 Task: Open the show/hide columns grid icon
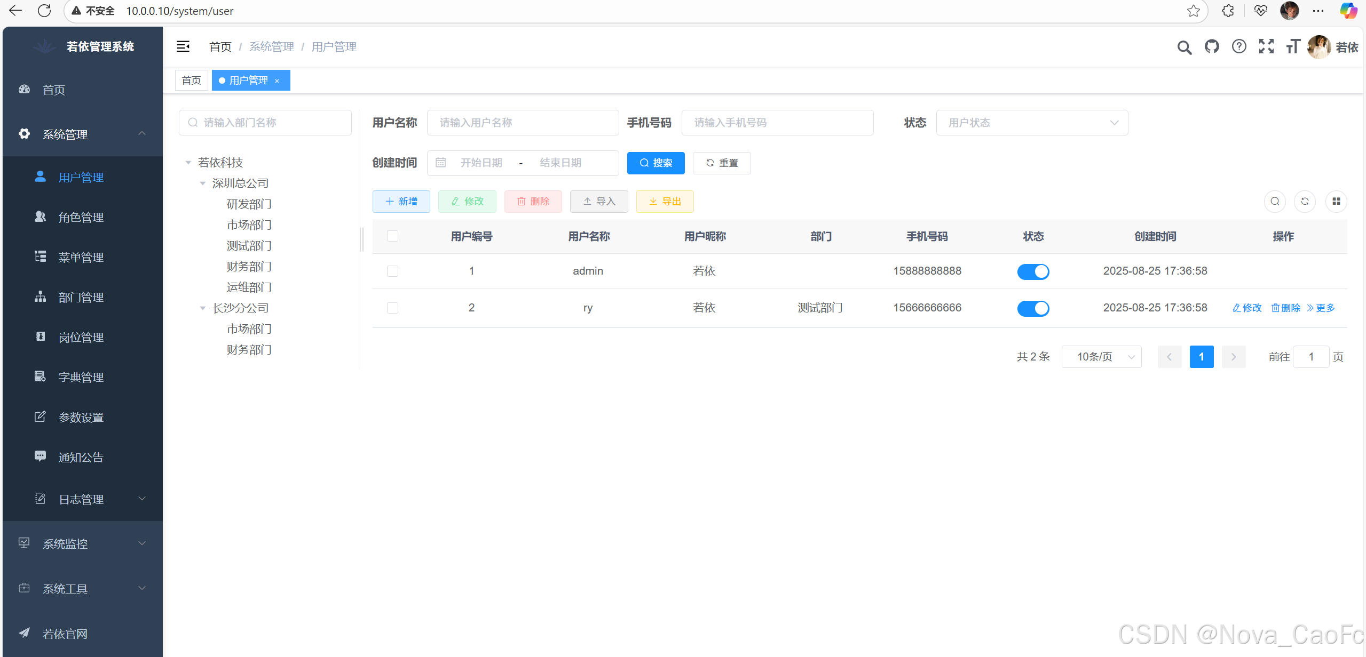click(1336, 202)
